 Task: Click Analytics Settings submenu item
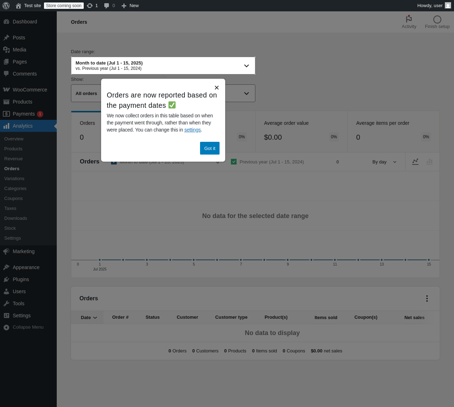tap(12, 238)
